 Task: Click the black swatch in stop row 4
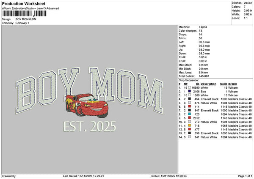tap(190, 99)
